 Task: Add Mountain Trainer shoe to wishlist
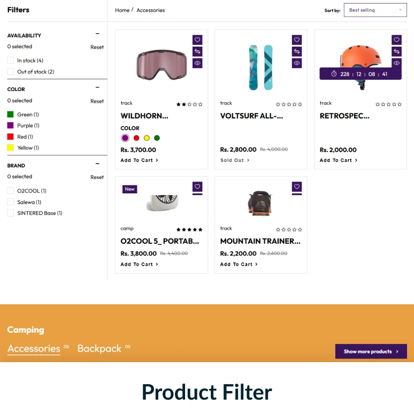[x=297, y=186]
